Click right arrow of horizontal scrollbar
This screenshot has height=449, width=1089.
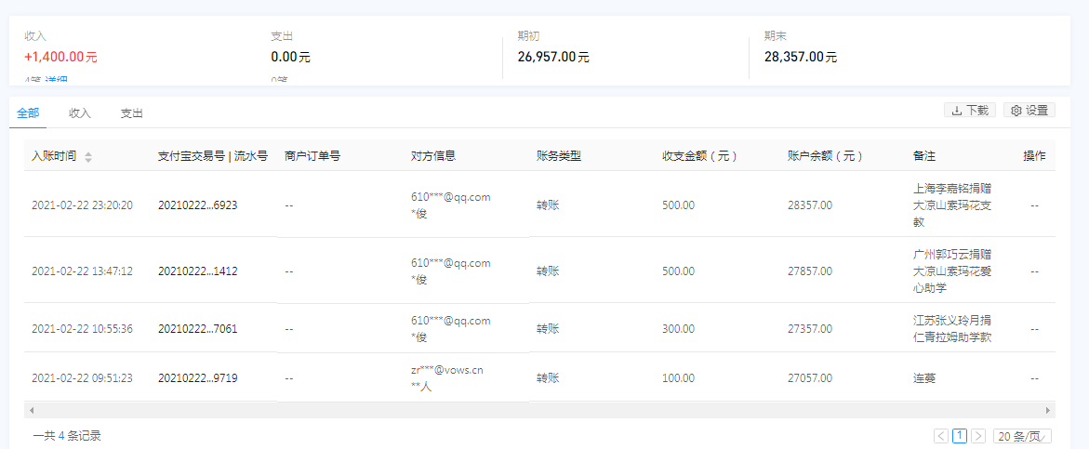pyautogui.click(x=1050, y=410)
